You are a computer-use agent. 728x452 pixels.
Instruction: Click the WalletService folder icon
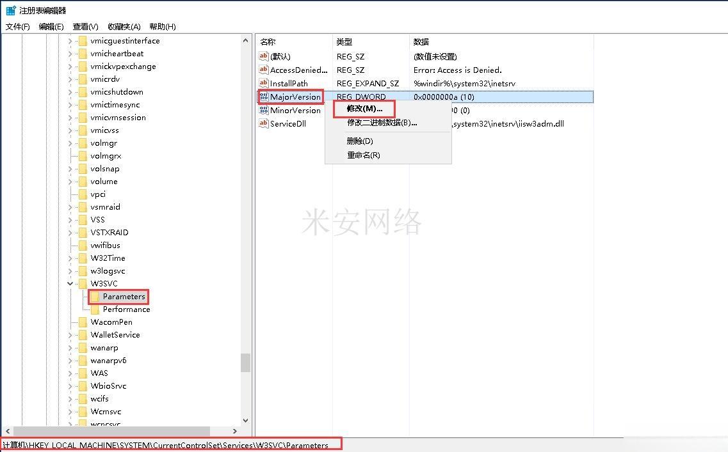pos(83,335)
